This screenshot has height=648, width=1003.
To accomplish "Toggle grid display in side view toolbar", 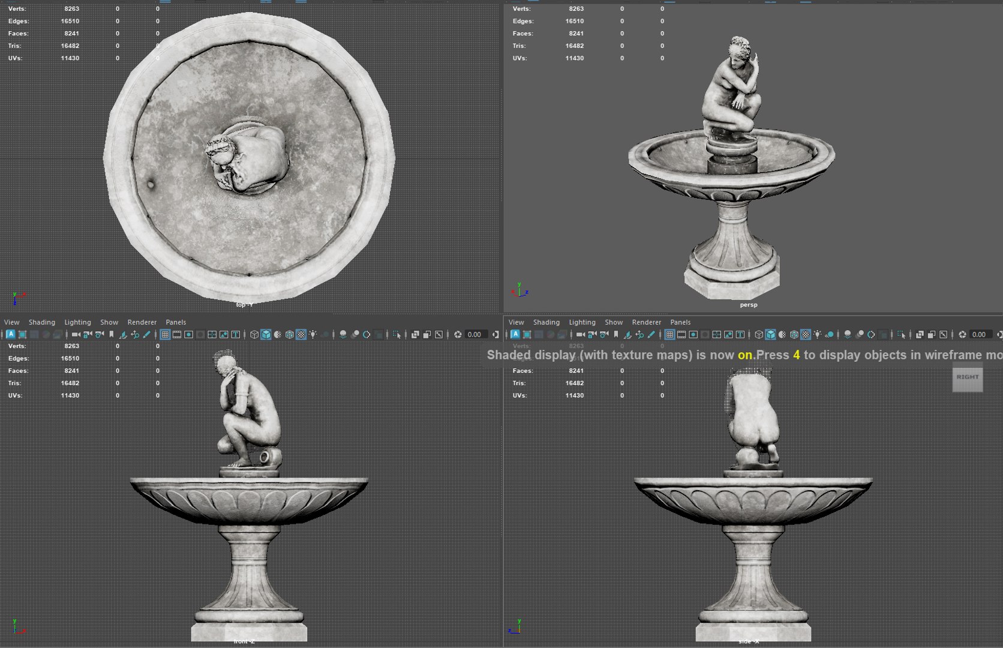I will (x=669, y=334).
